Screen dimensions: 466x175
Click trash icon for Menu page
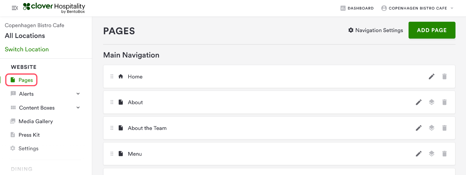pos(444,154)
